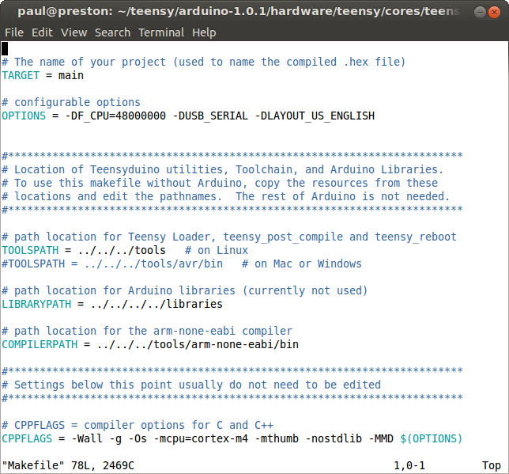Click the 'arm-none-eabi compiler' comment line
Viewport: 509px width, 474px height.
click(147, 331)
